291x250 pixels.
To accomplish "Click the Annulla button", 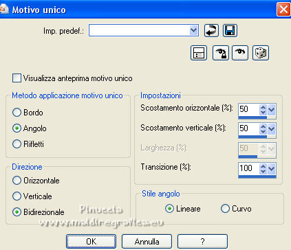I will coord(147,242).
